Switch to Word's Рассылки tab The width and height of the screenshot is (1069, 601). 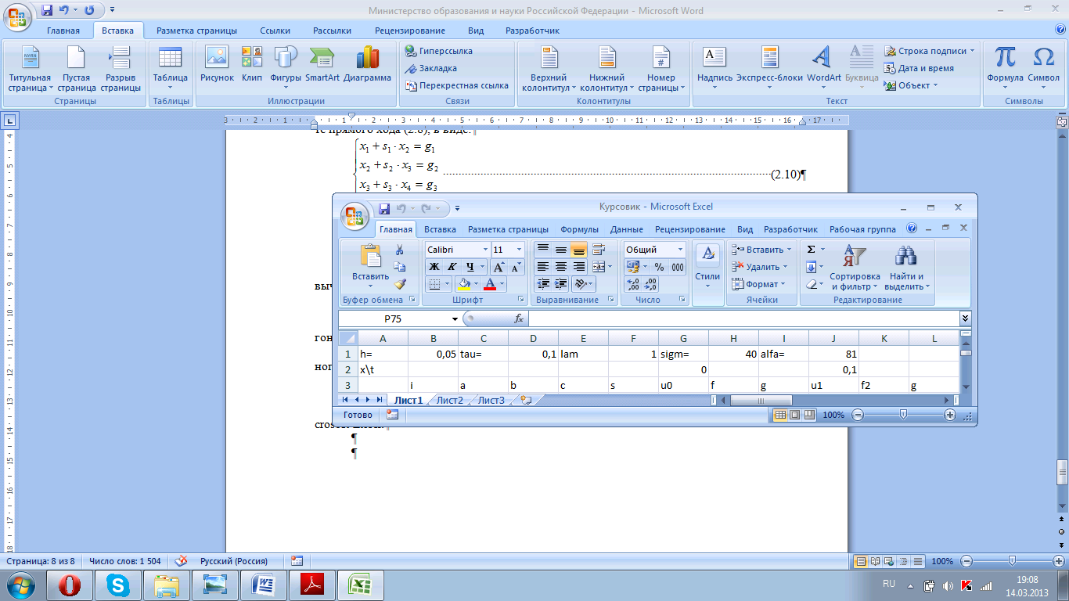coord(332,31)
